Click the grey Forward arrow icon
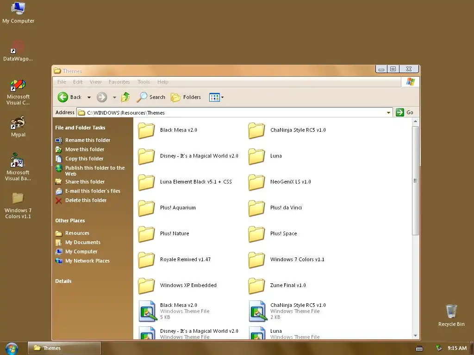The width and height of the screenshot is (474, 355). coord(102,97)
